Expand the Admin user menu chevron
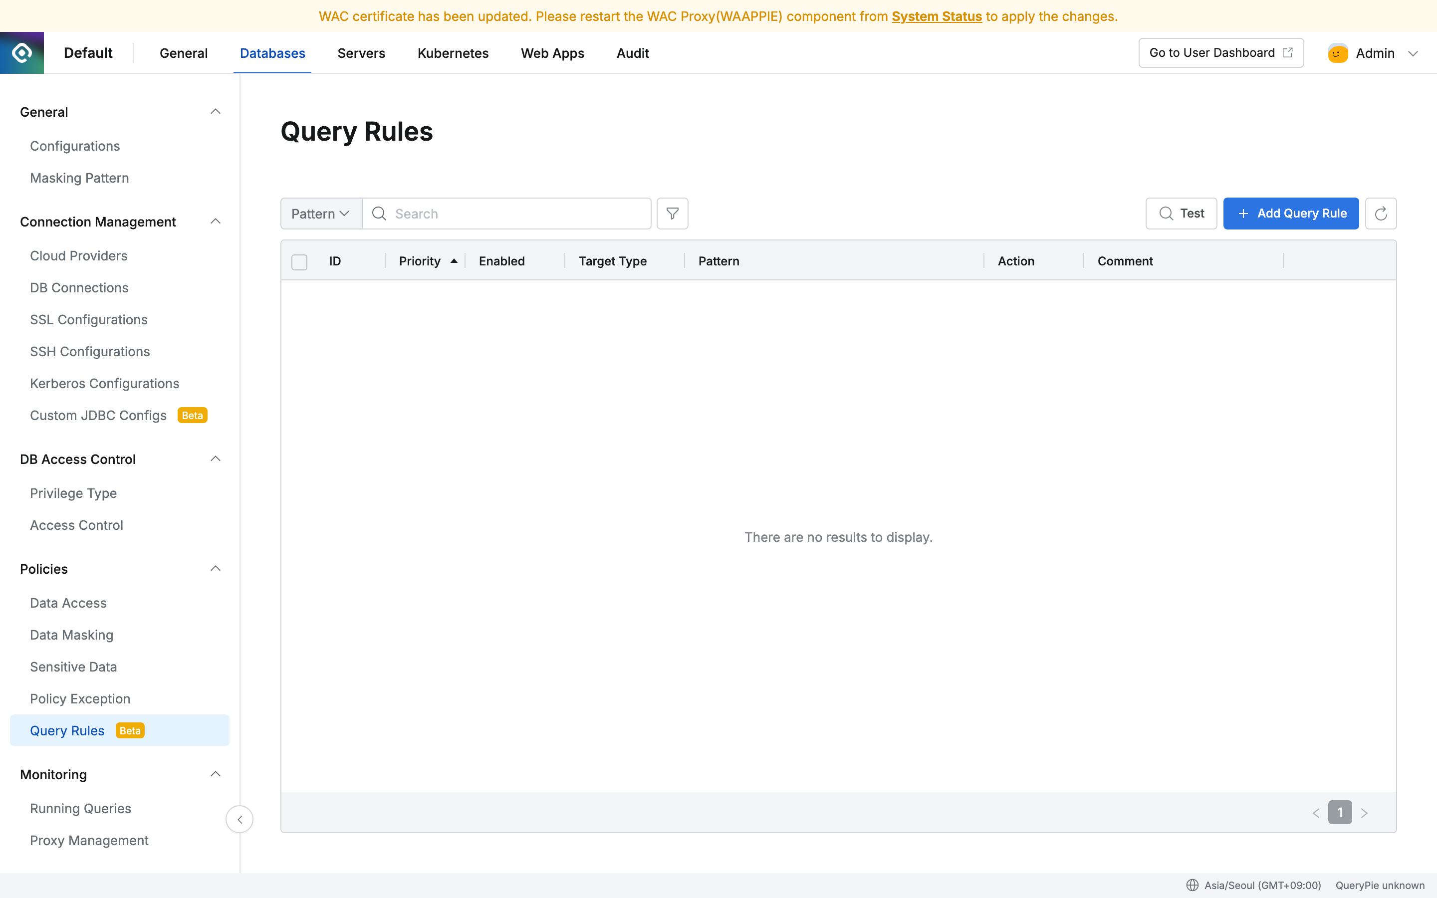The image size is (1437, 898). click(x=1413, y=53)
